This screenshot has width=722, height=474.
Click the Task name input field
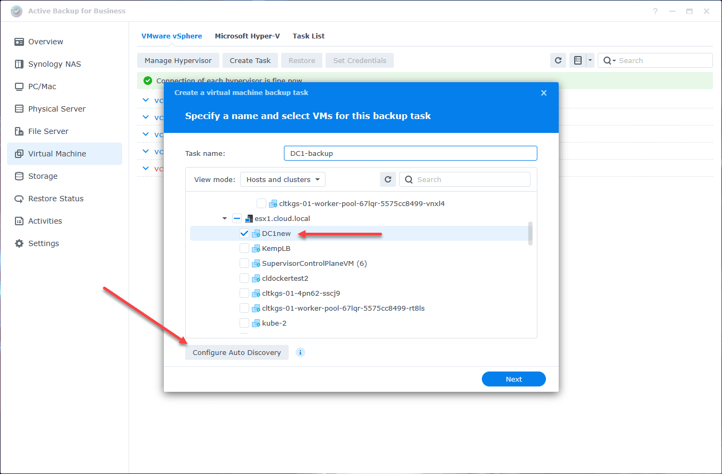point(410,153)
